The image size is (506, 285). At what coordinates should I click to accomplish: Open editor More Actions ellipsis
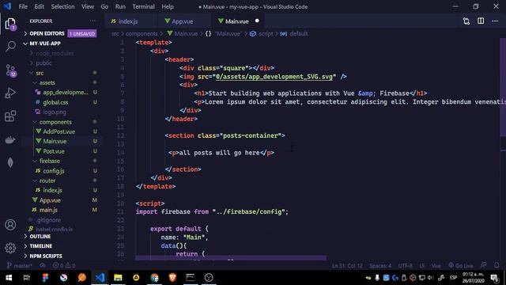point(495,21)
